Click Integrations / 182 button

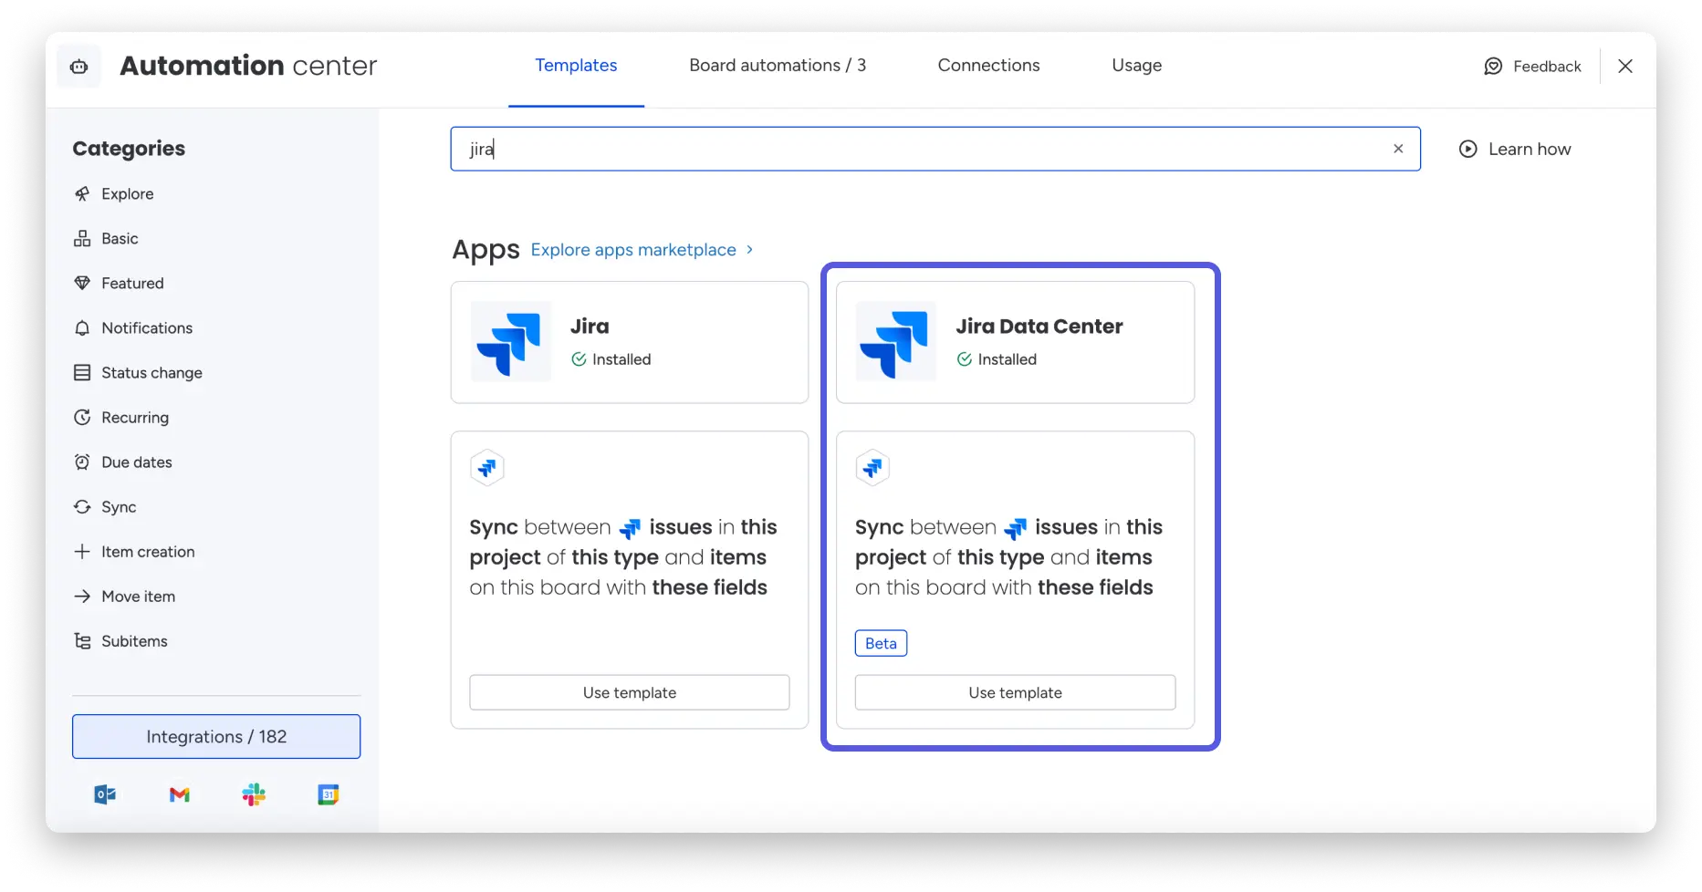point(216,736)
